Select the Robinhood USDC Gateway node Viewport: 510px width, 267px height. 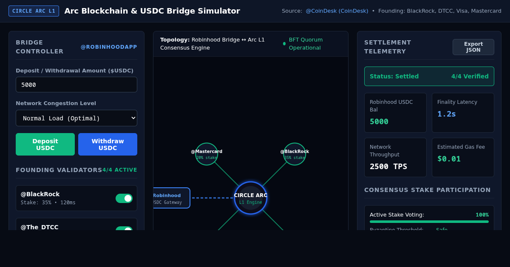click(171, 198)
